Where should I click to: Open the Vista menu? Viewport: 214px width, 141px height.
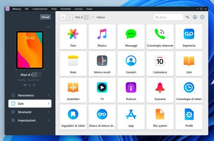coord(54,9)
